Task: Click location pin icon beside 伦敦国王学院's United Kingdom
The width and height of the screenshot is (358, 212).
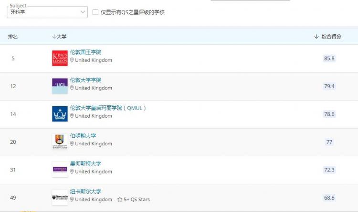Action: point(72,60)
